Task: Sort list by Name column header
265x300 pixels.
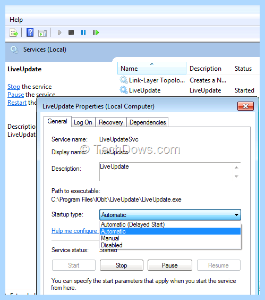Action: pos(152,68)
